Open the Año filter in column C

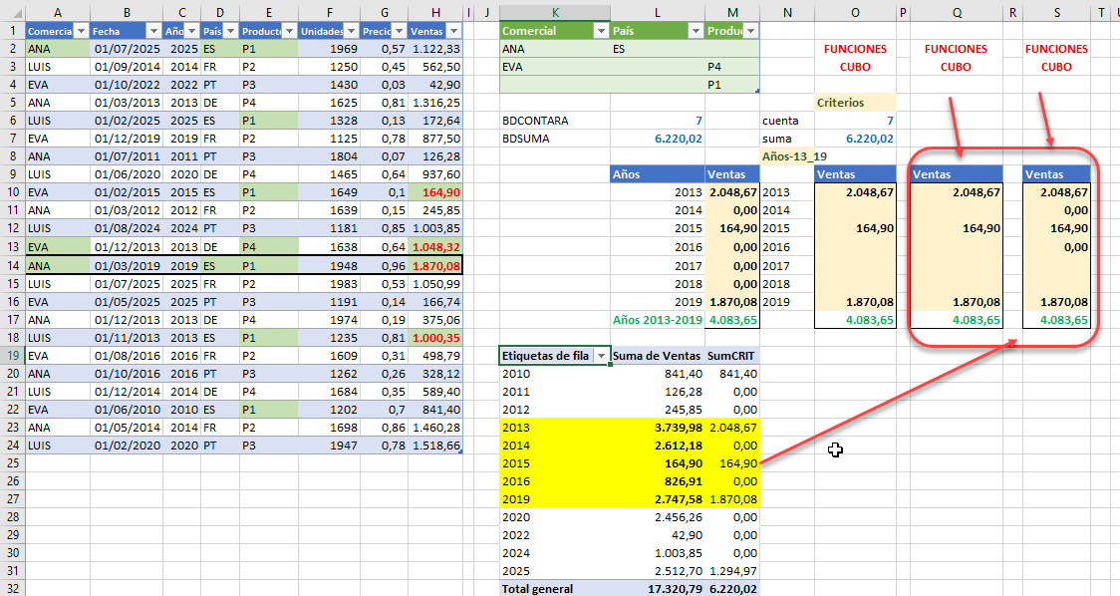191,31
